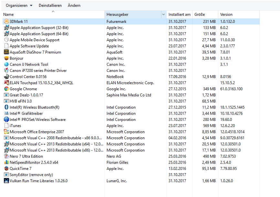The width and height of the screenshot is (280, 197).
Task: Click the Deinstallieren button
Action: pos(50,5)
